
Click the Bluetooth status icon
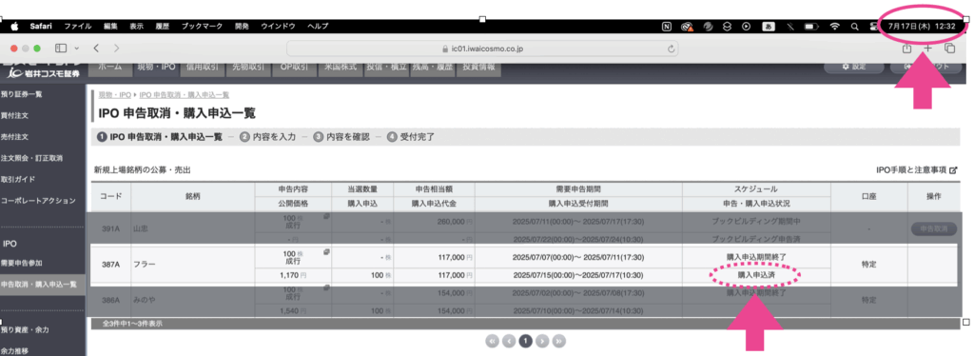click(x=790, y=26)
